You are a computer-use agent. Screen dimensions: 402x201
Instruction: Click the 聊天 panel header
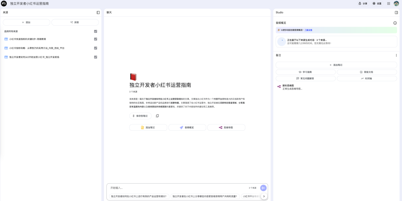pyautogui.click(x=109, y=12)
